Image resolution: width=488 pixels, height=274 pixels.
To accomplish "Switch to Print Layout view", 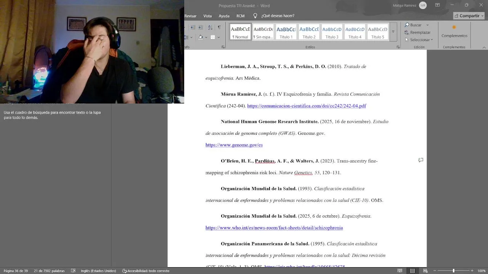I will tap(413, 271).
